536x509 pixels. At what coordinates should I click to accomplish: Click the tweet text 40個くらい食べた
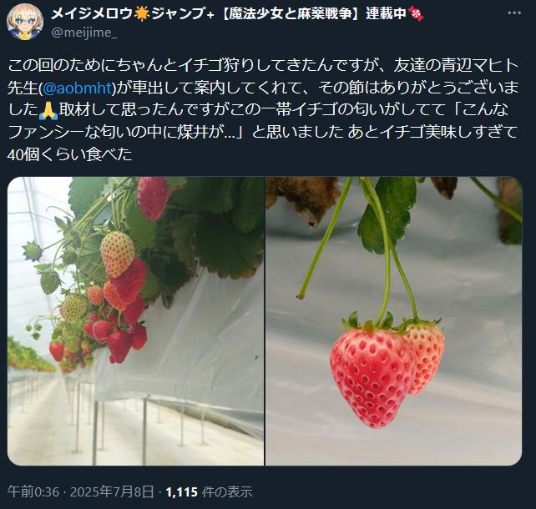coord(70,154)
